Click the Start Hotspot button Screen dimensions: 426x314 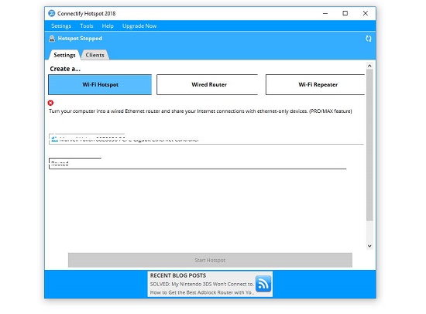tap(210, 261)
